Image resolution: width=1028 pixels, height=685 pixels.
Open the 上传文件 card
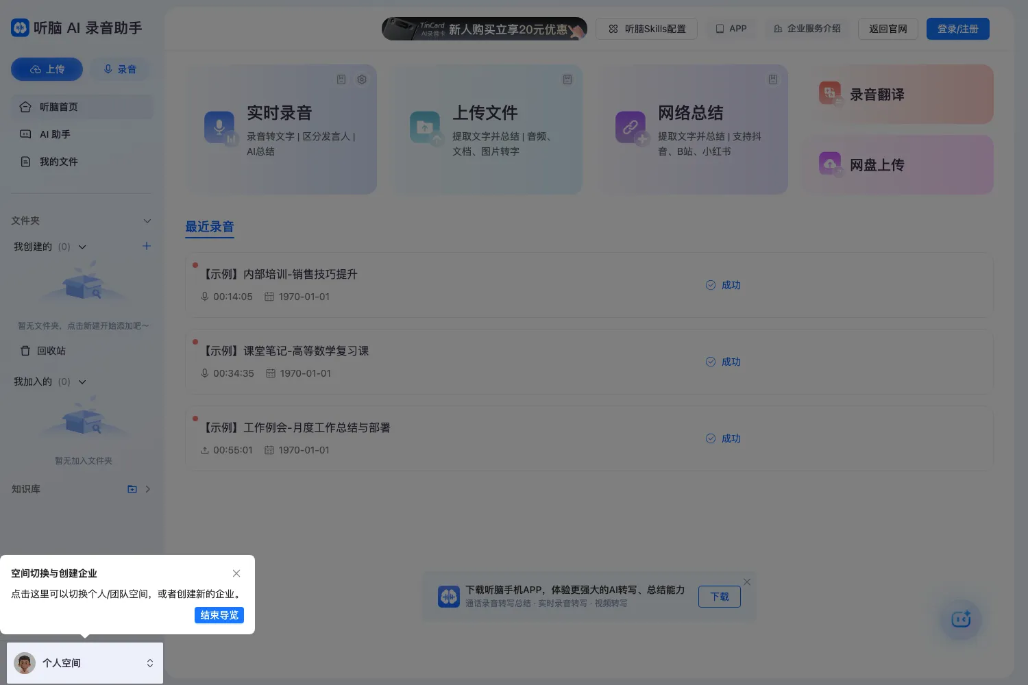point(487,129)
